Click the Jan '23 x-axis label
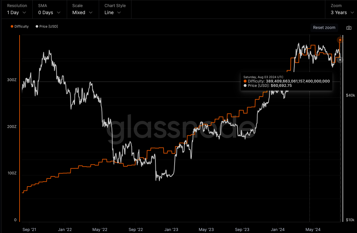The width and height of the screenshot is (357, 233). click(171, 229)
